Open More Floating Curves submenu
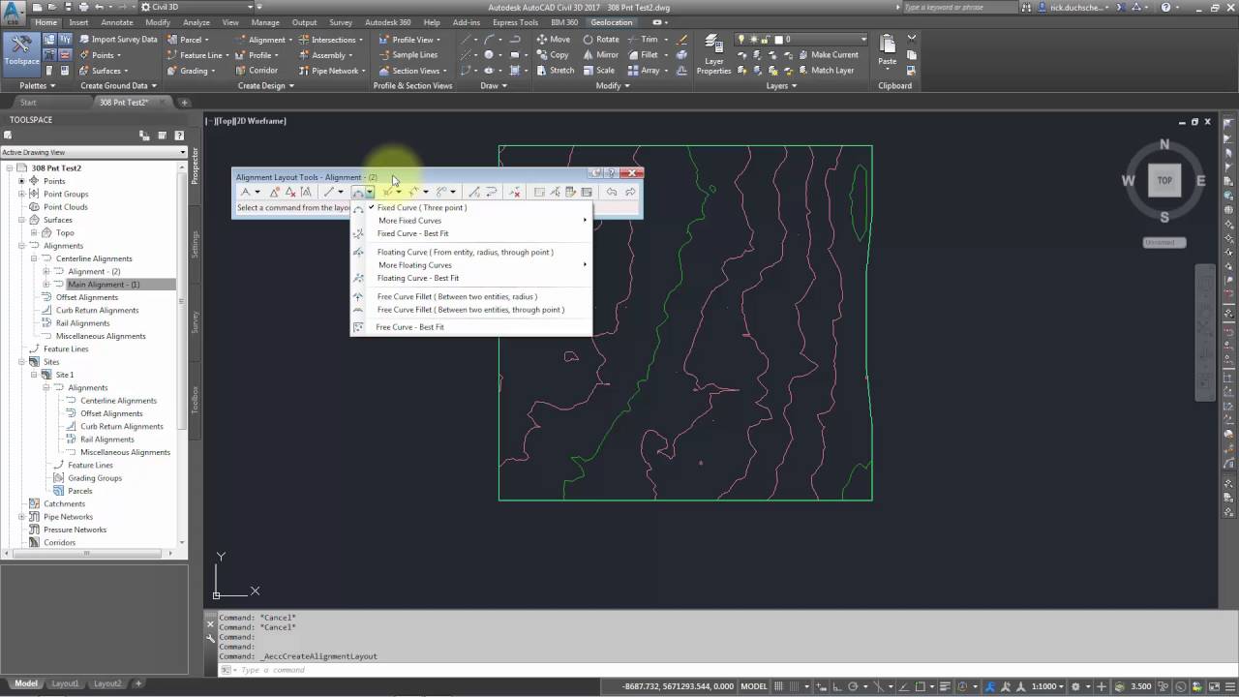The height and width of the screenshot is (697, 1239). [x=471, y=265]
